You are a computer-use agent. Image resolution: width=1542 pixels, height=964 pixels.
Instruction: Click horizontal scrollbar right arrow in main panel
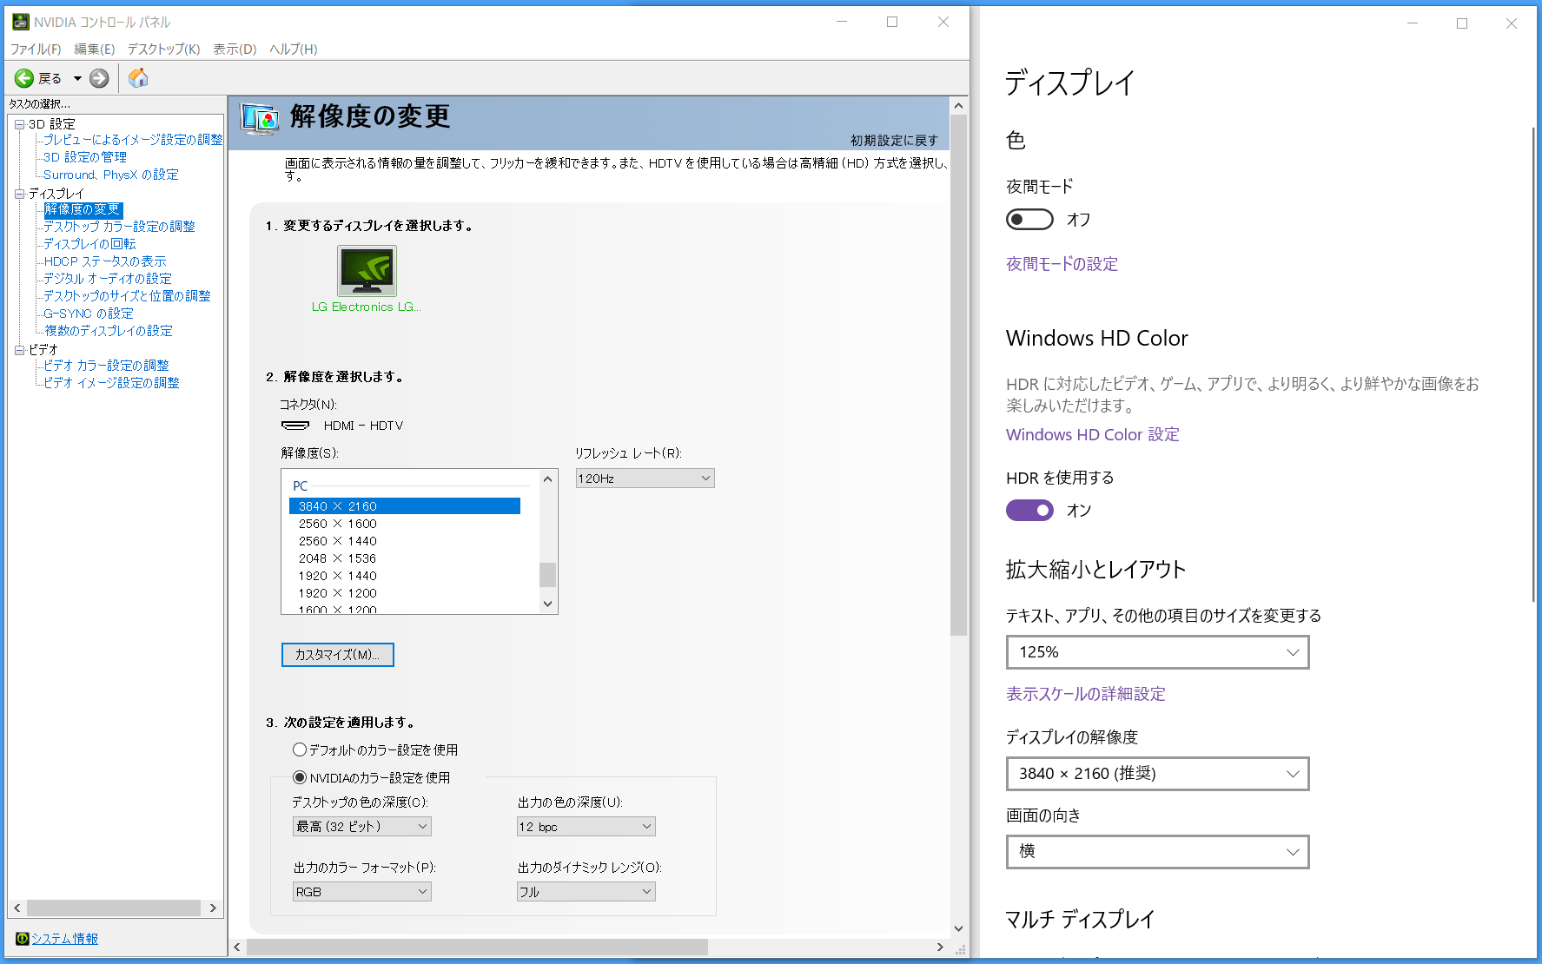(940, 947)
